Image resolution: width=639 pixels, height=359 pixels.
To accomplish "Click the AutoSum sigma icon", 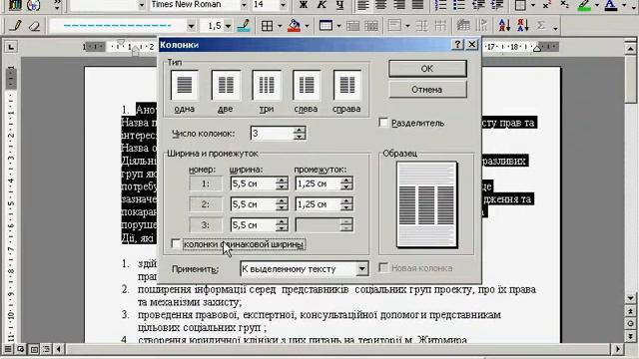I will 541,26.
